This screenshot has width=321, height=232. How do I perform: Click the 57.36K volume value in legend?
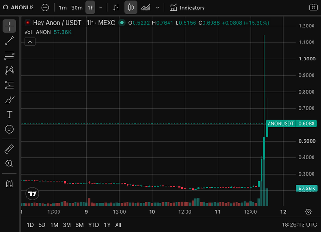63,32
